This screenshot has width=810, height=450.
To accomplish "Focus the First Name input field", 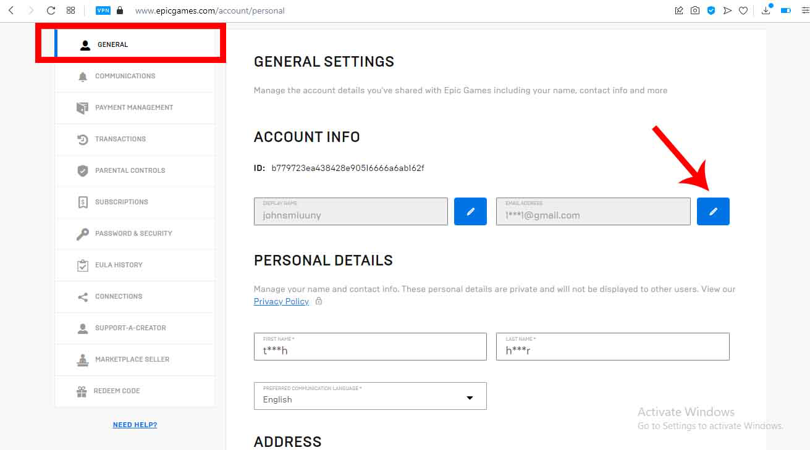I will [x=370, y=347].
